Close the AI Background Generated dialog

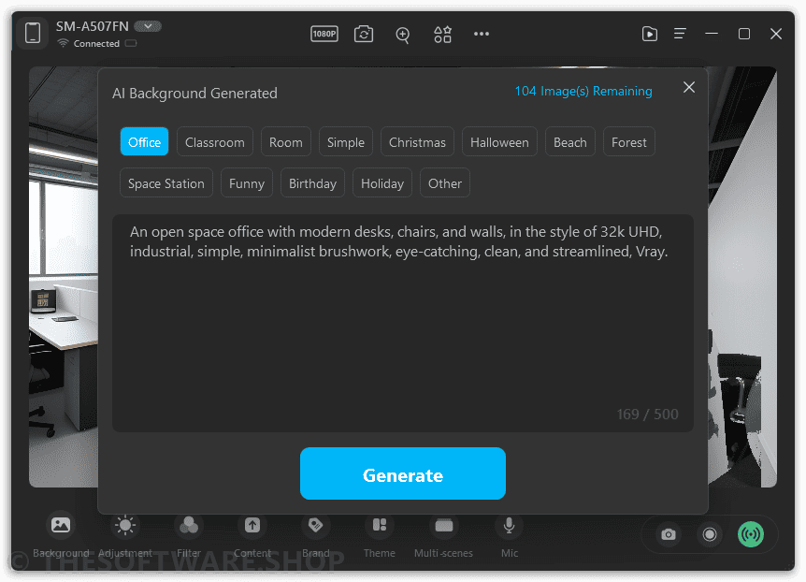coord(689,87)
